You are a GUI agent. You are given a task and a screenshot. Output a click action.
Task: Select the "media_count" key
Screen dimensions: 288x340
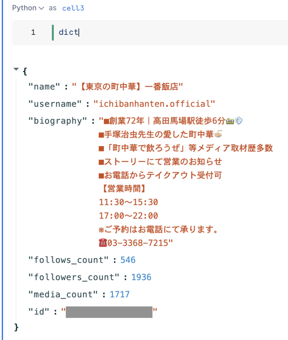point(63,295)
